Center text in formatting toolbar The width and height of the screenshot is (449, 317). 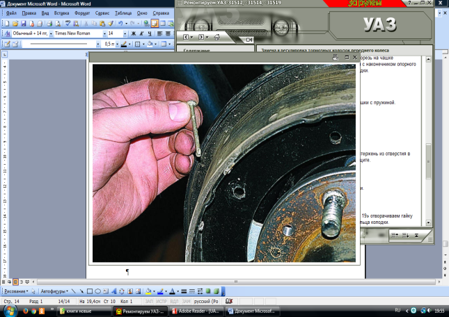click(x=168, y=33)
